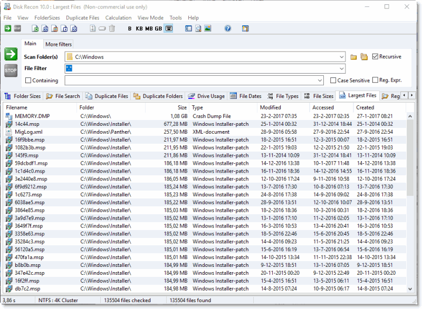This screenshot has height=309, width=422.
Task: Show sizes in GB
Action: click(x=158, y=28)
